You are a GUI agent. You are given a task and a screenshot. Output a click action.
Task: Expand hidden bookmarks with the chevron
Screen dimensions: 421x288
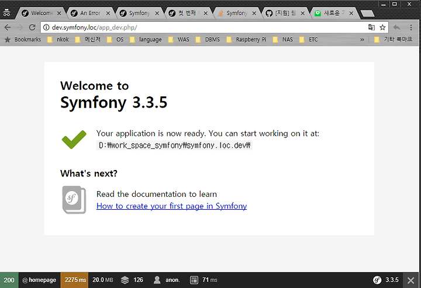pos(362,39)
